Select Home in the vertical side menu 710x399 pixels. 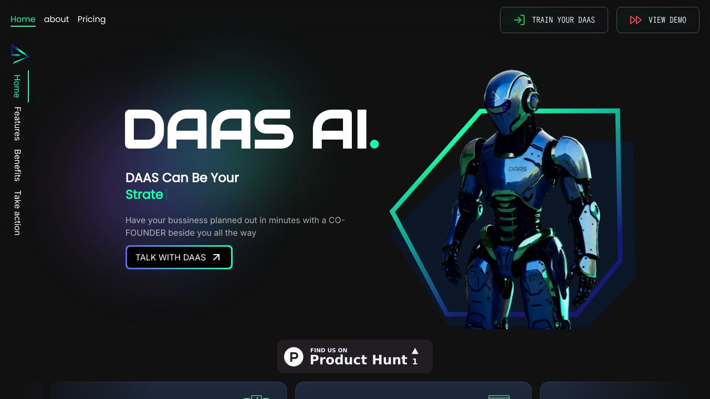[17, 86]
